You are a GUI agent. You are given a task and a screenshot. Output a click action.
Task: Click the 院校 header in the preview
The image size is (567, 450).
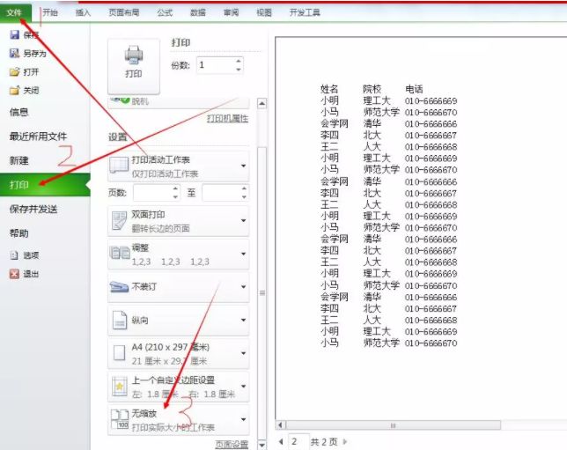coord(372,89)
